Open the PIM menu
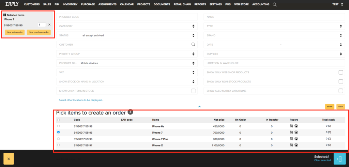 coord(57,4)
